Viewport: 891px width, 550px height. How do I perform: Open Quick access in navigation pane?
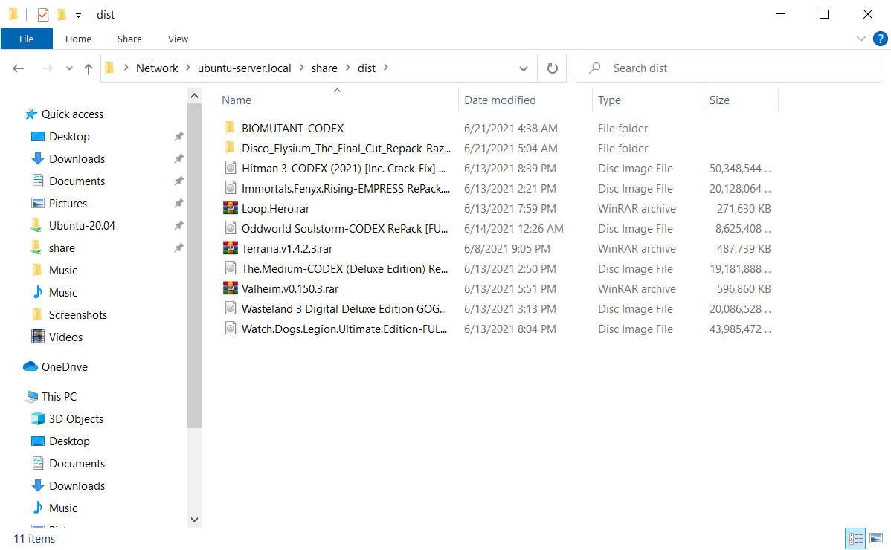pyautogui.click(x=72, y=114)
